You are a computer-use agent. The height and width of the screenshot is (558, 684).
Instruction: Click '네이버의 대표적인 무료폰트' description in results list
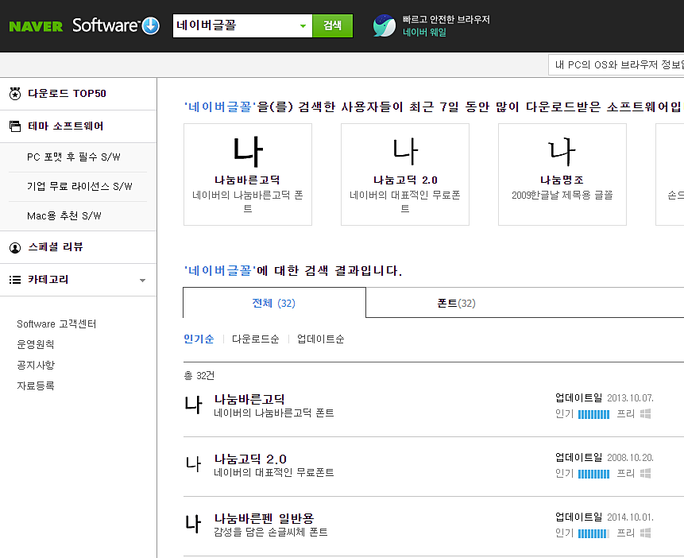[274, 472]
